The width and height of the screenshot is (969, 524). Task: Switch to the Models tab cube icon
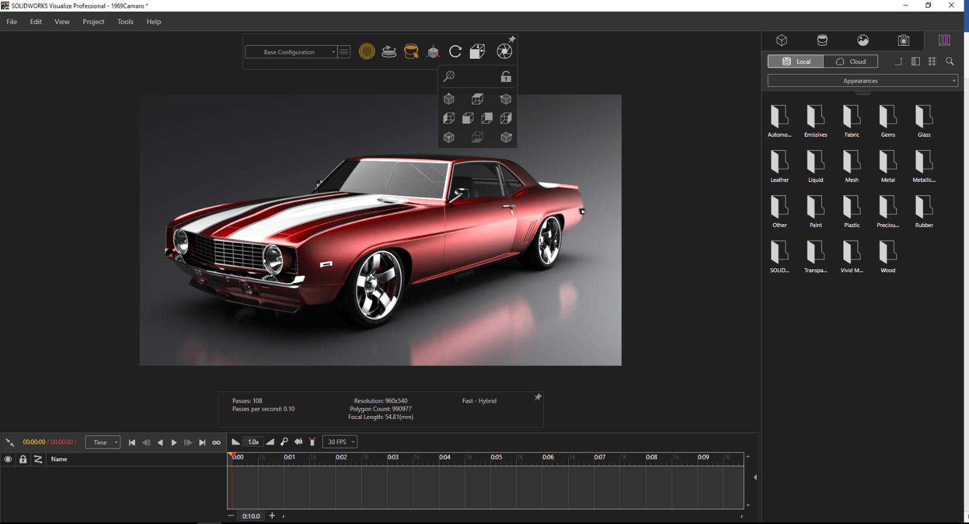click(781, 40)
